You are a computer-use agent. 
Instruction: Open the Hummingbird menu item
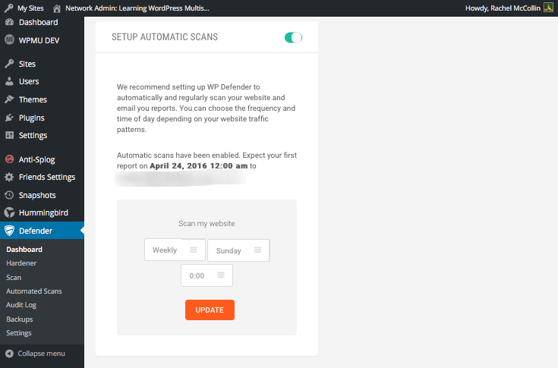[x=42, y=212]
